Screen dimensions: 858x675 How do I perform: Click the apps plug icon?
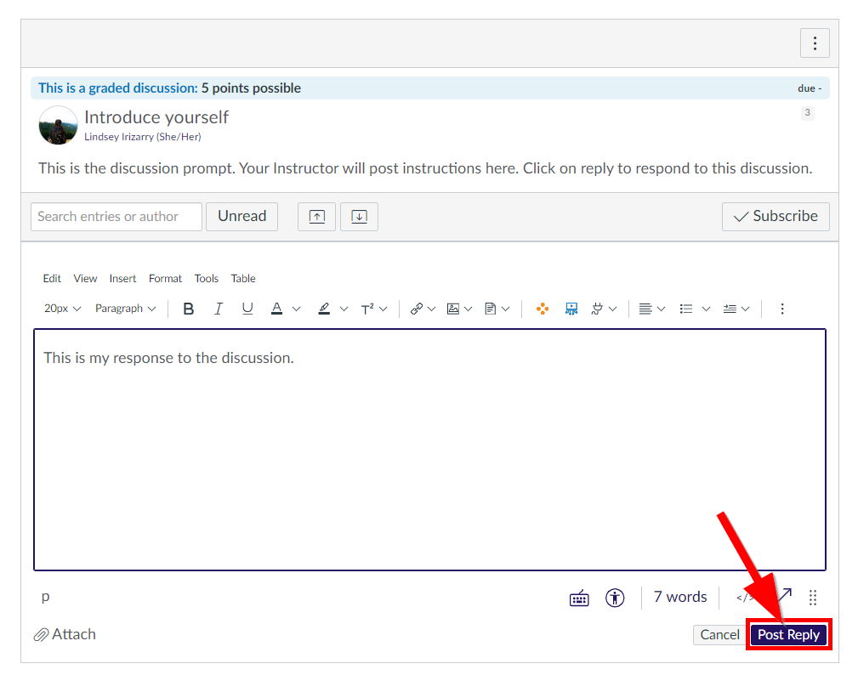pos(597,309)
